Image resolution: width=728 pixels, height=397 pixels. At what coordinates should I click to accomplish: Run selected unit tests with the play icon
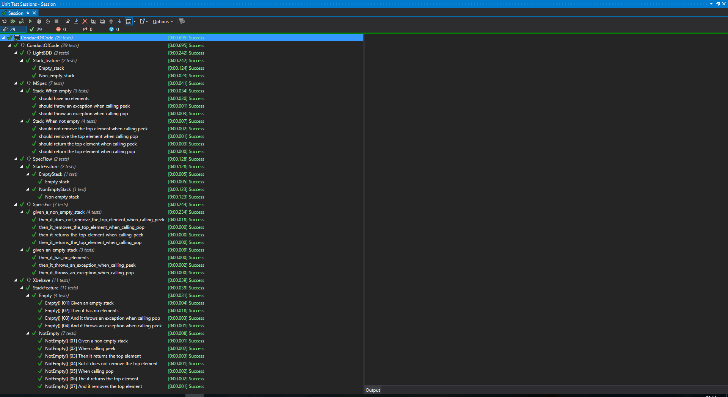(30, 22)
